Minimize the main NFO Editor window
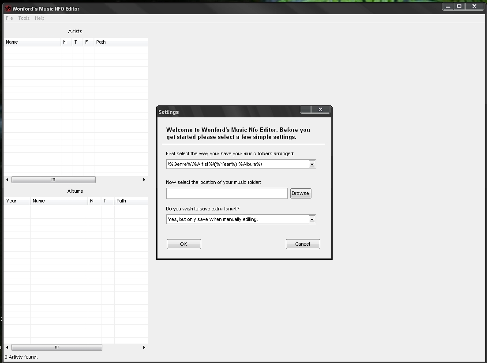Image resolution: width=487 pixels, height=363 pixels. (x=448, y=6)
